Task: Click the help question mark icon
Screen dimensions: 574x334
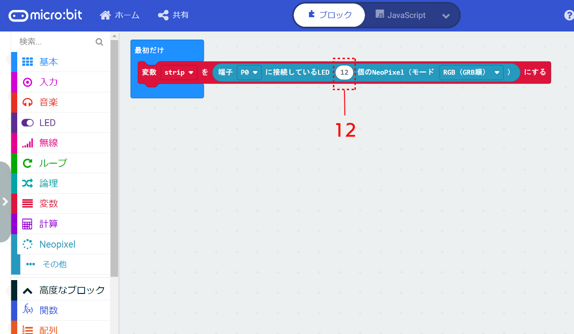Action: 569,15
